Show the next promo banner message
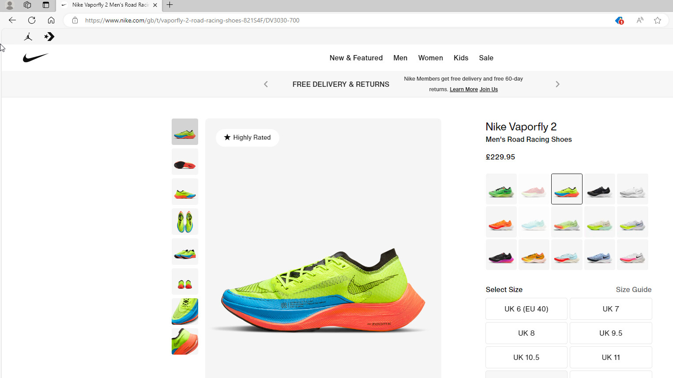Viewport: 673px width, 378px height. (x=557, y=84)
